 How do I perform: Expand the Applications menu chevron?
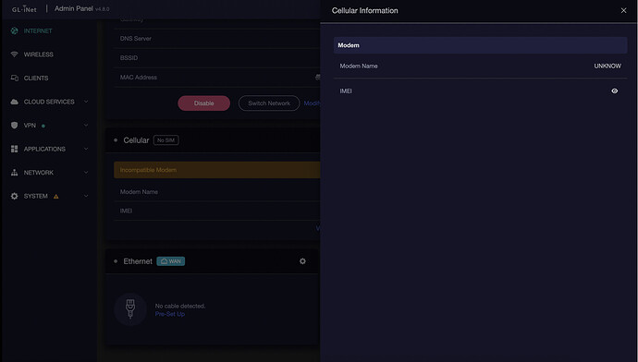[86, 149]
